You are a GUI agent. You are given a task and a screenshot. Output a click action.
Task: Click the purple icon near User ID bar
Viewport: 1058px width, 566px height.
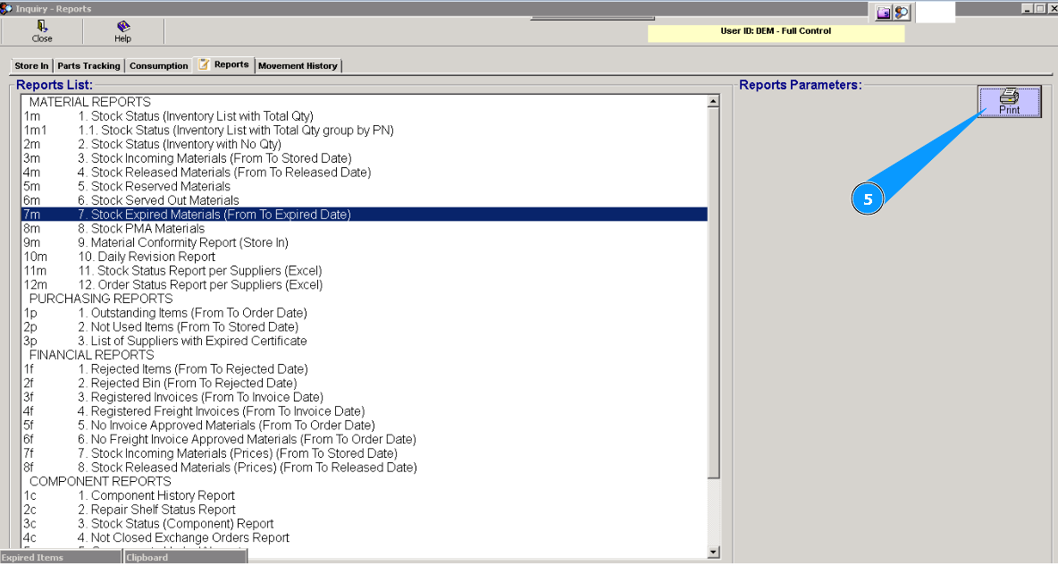pos(883,13)
